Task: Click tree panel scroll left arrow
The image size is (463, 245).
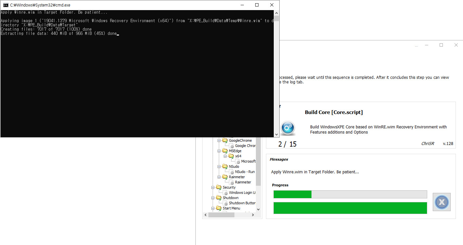Action: point(205,215)
